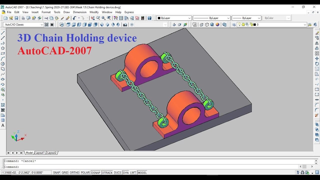
Task: Click the Realistic visual style sphere icon
Action: (x=217, y=24)
